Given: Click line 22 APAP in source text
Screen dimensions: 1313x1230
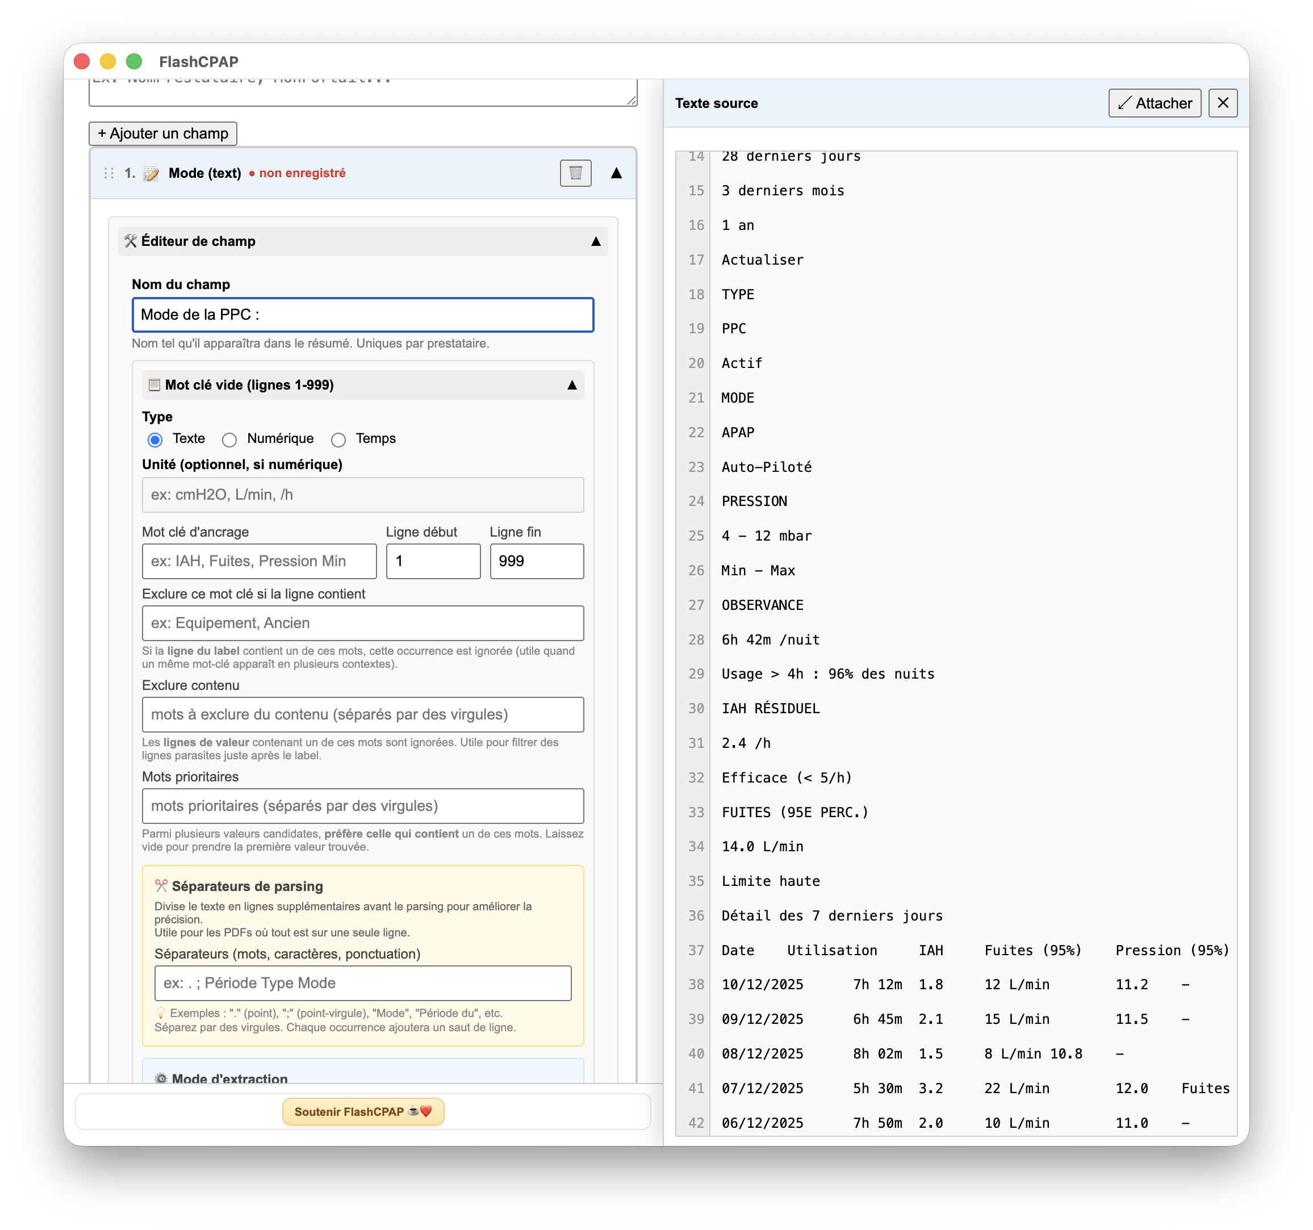Looking at the screenshot, I should pos(737,432).
